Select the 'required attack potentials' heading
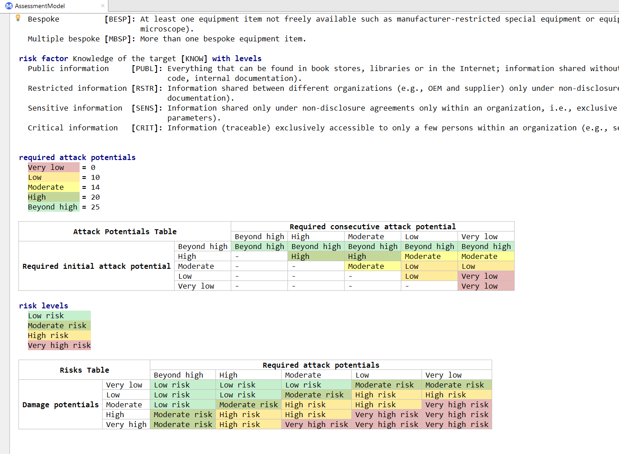 click(x=77, y=157)
